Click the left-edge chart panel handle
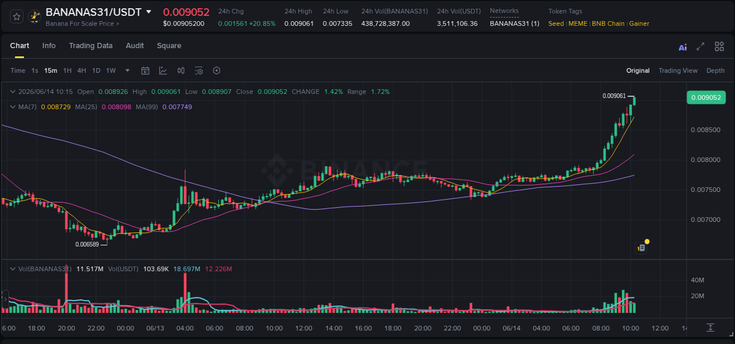This screenshot has height=344, width=735. [5, 300]
